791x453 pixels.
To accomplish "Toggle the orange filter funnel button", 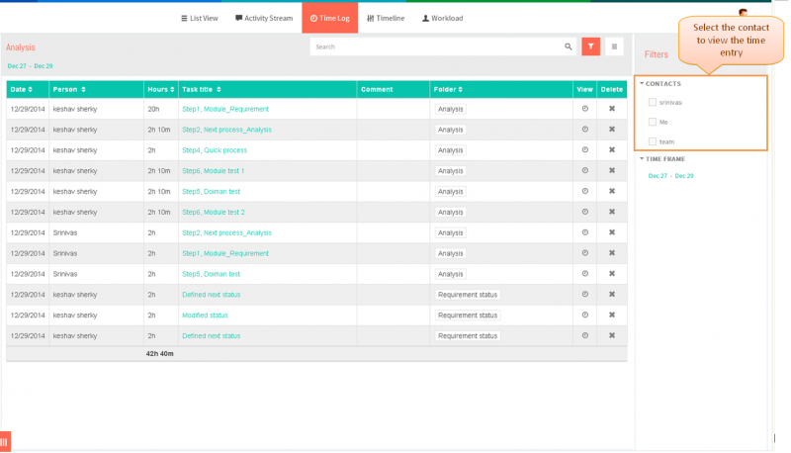I will pos(590,46).
